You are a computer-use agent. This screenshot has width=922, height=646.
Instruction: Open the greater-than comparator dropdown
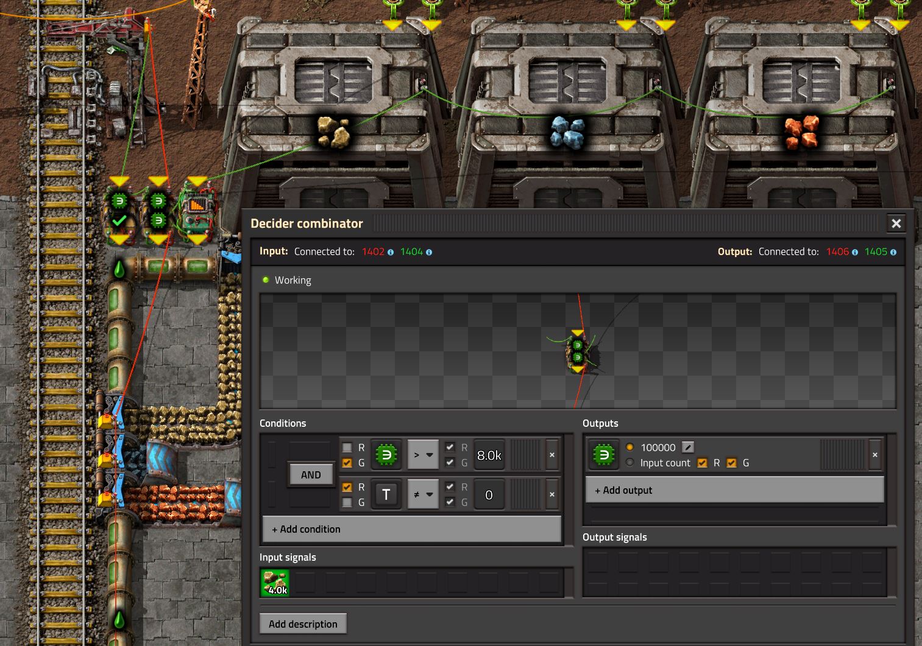(423, 455)
